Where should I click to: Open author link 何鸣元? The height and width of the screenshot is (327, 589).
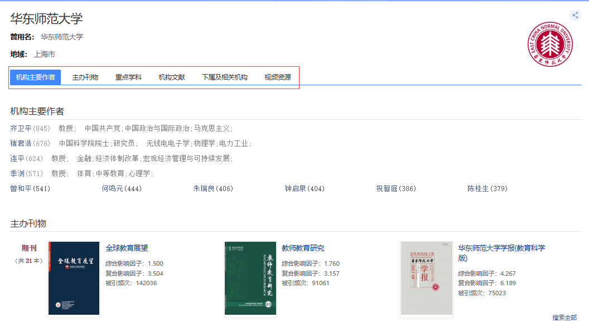pos(112,188)
